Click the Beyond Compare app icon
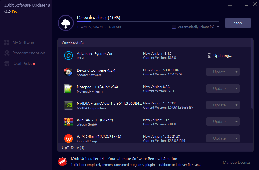 [x=68, y=72]
